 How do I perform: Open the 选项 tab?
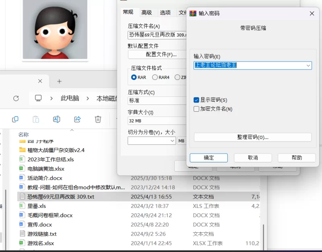(165, 12)
